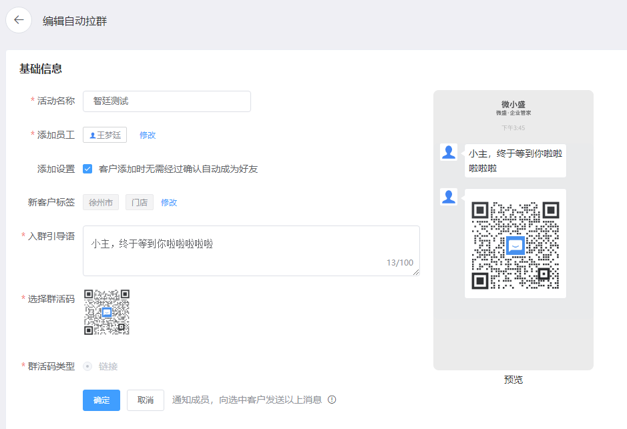Click the 预览 label under the phone

[x=513, y=380]
